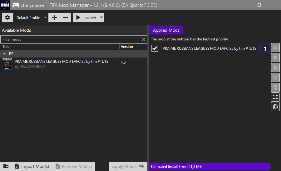281x171 pixels.
Task: Sort mods by Title column
Action: click(60, 47)
